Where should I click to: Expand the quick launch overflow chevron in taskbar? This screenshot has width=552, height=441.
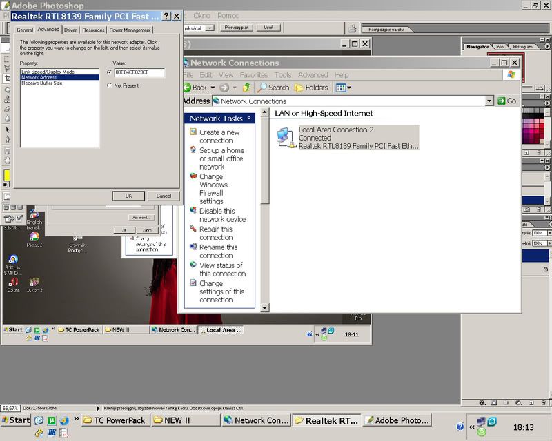(77, 419)
